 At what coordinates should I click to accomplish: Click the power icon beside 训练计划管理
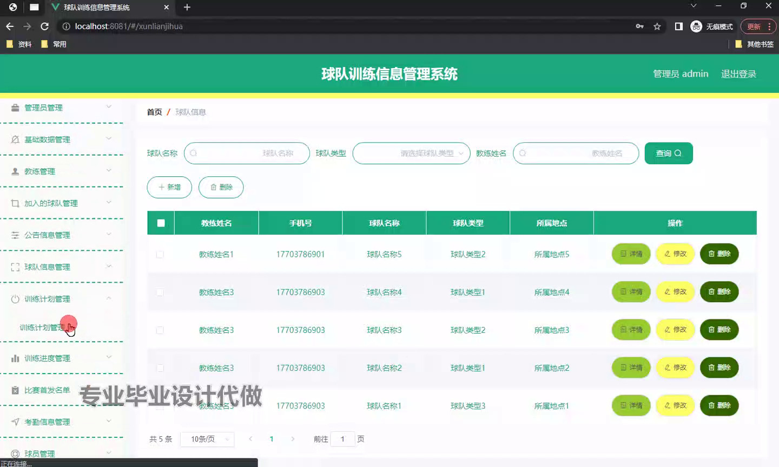tap(15, 299)
